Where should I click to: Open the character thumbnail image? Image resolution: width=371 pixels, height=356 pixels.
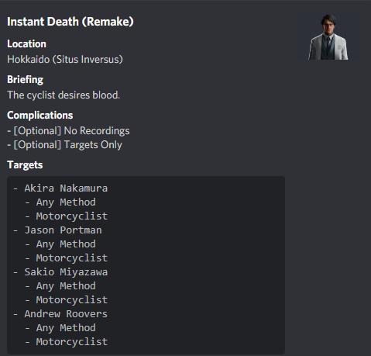(x=328, y=36)
